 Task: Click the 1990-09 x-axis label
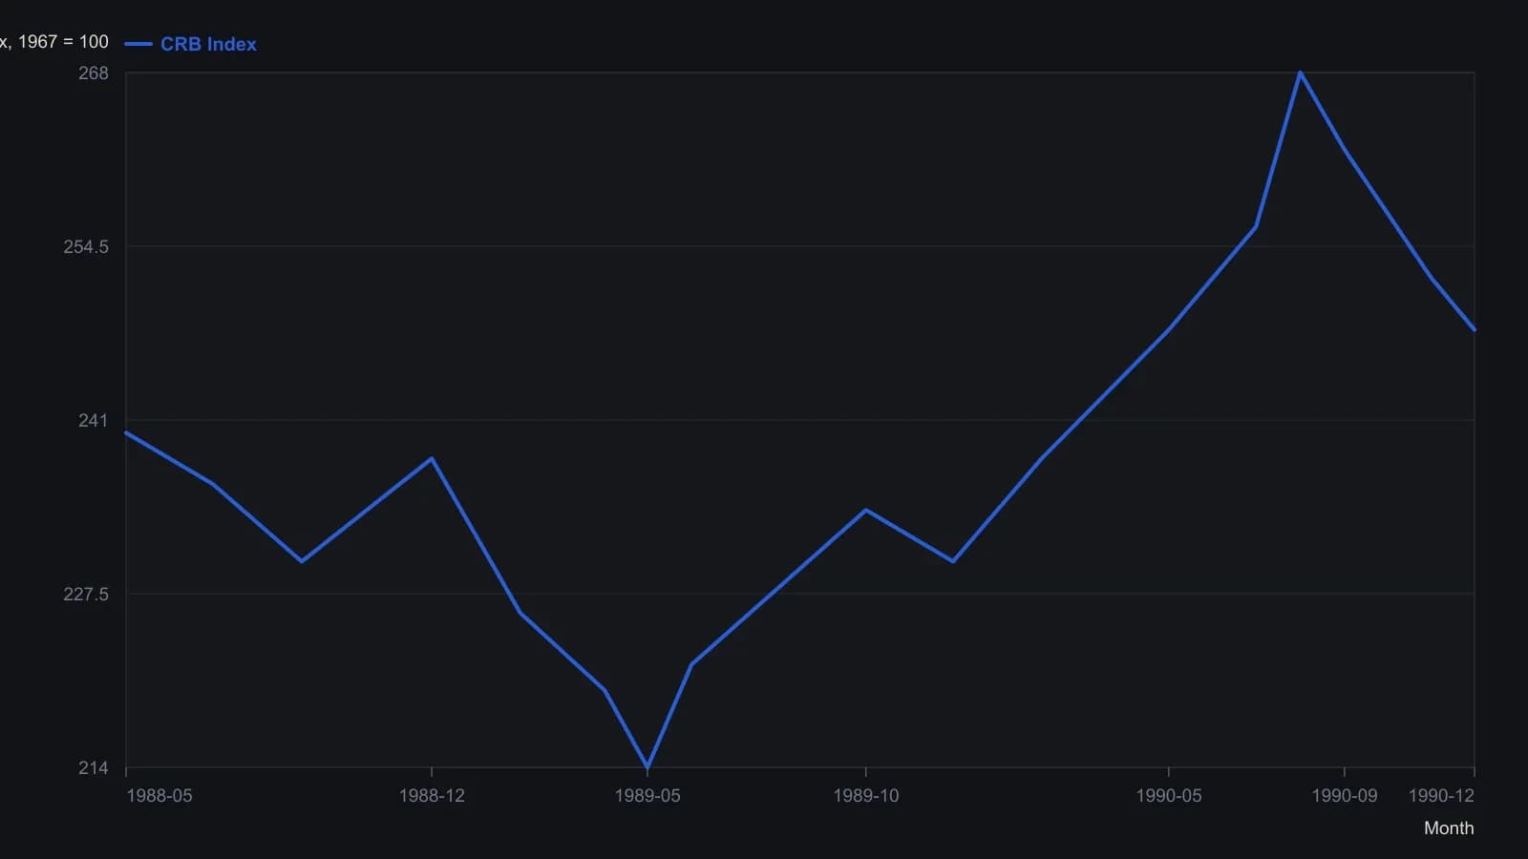pos(1345,796)
